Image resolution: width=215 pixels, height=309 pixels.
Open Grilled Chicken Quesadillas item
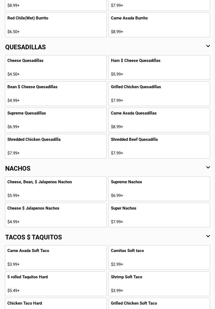click(x=159, y=94)
